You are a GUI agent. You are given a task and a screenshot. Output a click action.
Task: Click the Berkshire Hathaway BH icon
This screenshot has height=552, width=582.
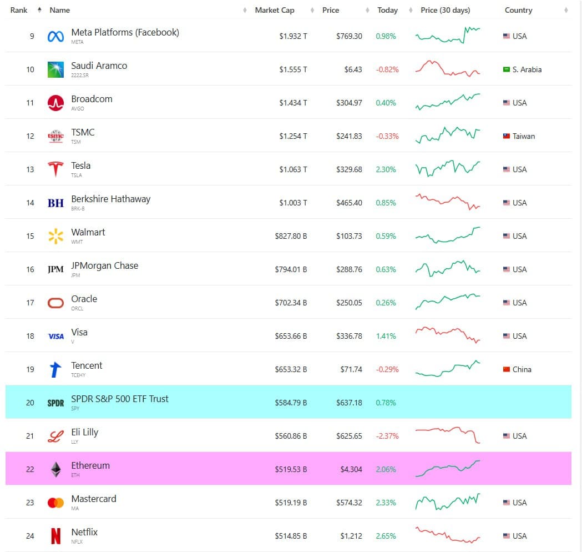point(55,202)
